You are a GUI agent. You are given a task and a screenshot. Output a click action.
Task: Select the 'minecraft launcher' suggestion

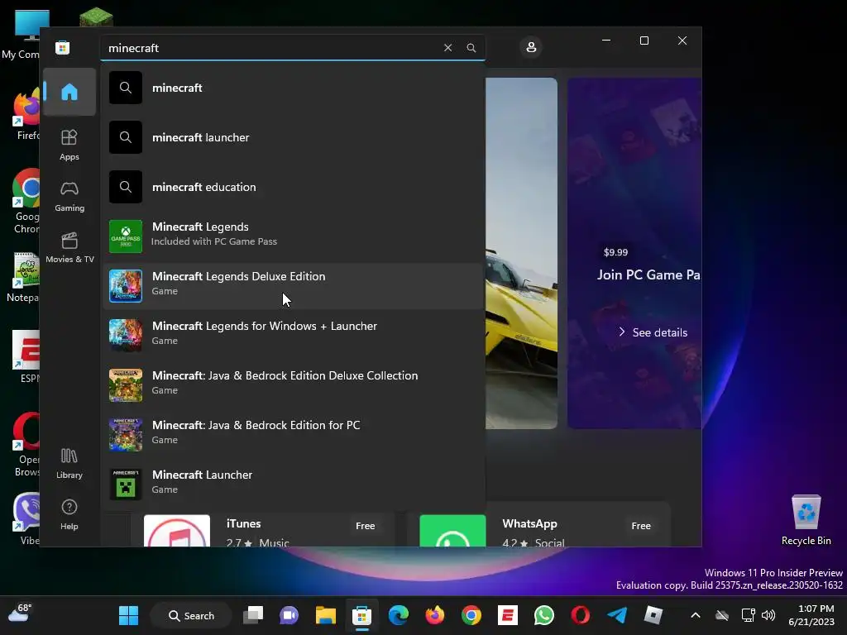click(292, 137)
